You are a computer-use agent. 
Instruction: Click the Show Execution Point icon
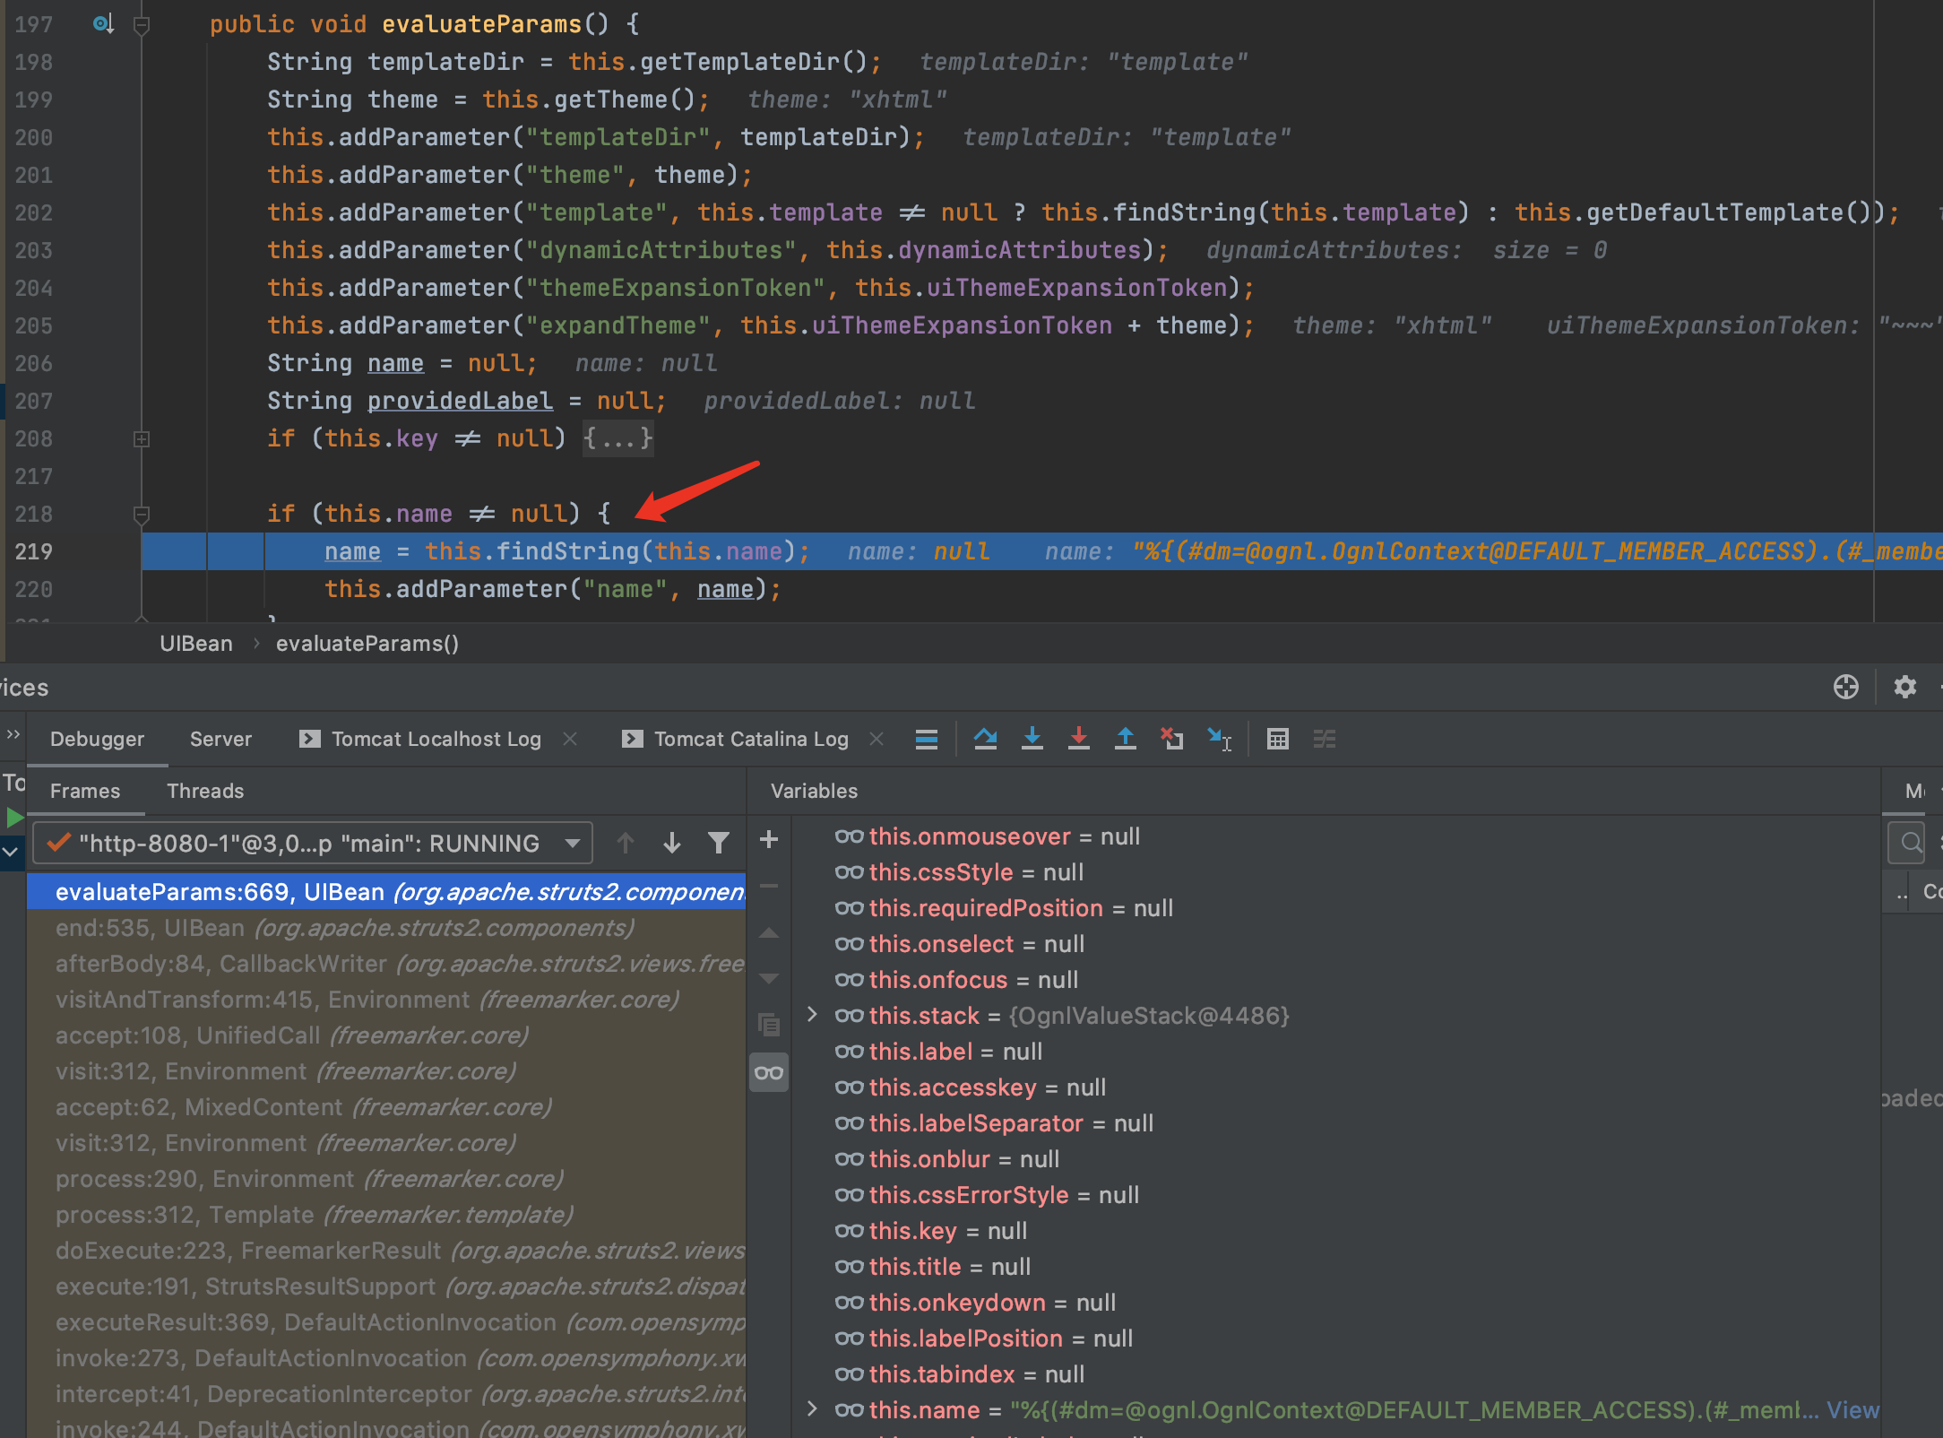coord(926,739)
